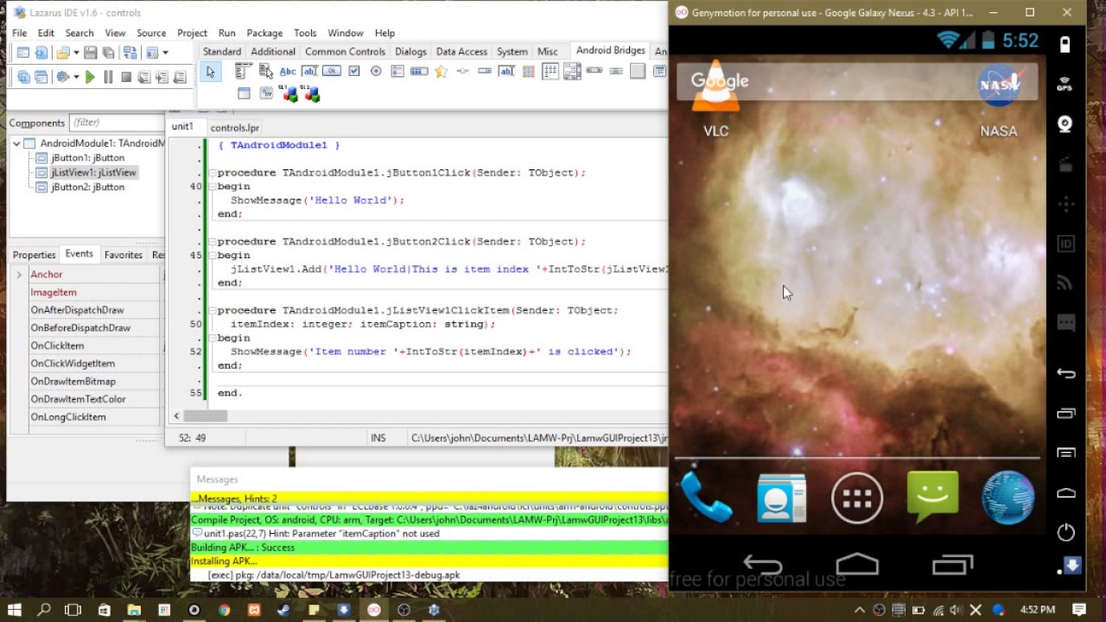
Task: Open the Windows Start menu
Action: [x=14, y=610]
